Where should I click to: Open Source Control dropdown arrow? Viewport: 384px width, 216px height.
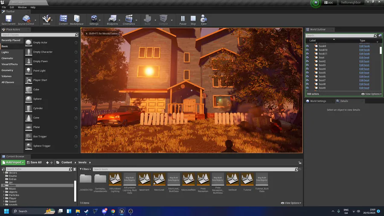pos(35,20)
